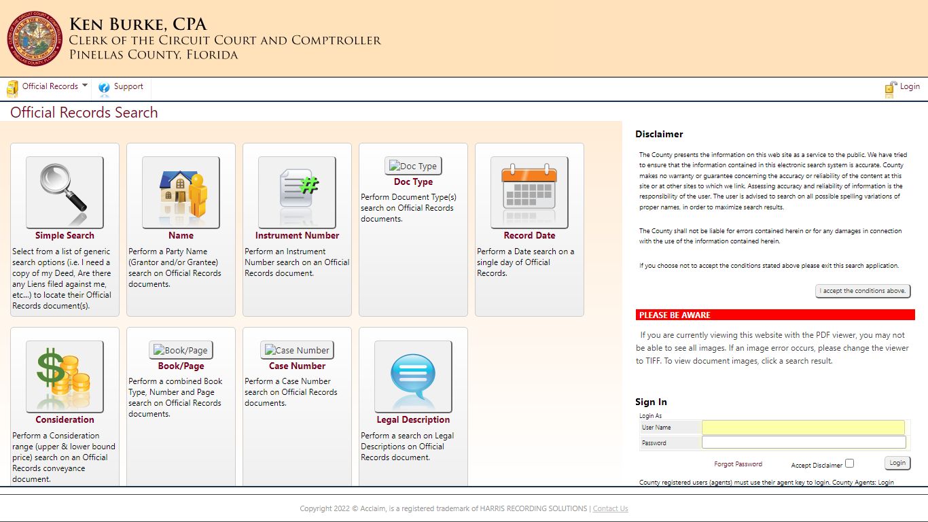Expand the Official Records dropdown arrow

click(85, 86)
